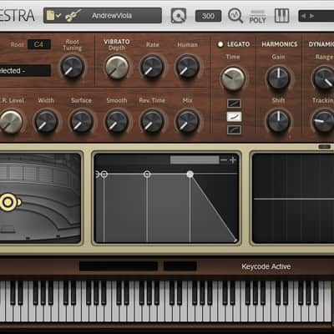Click the Smooth knob
This screenshot has height=334, width=334.
[117, 121]
